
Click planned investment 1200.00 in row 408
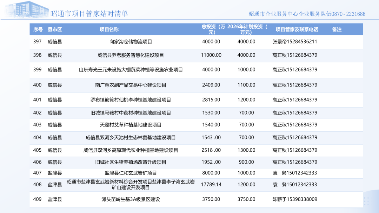click(x=246, y=184)
